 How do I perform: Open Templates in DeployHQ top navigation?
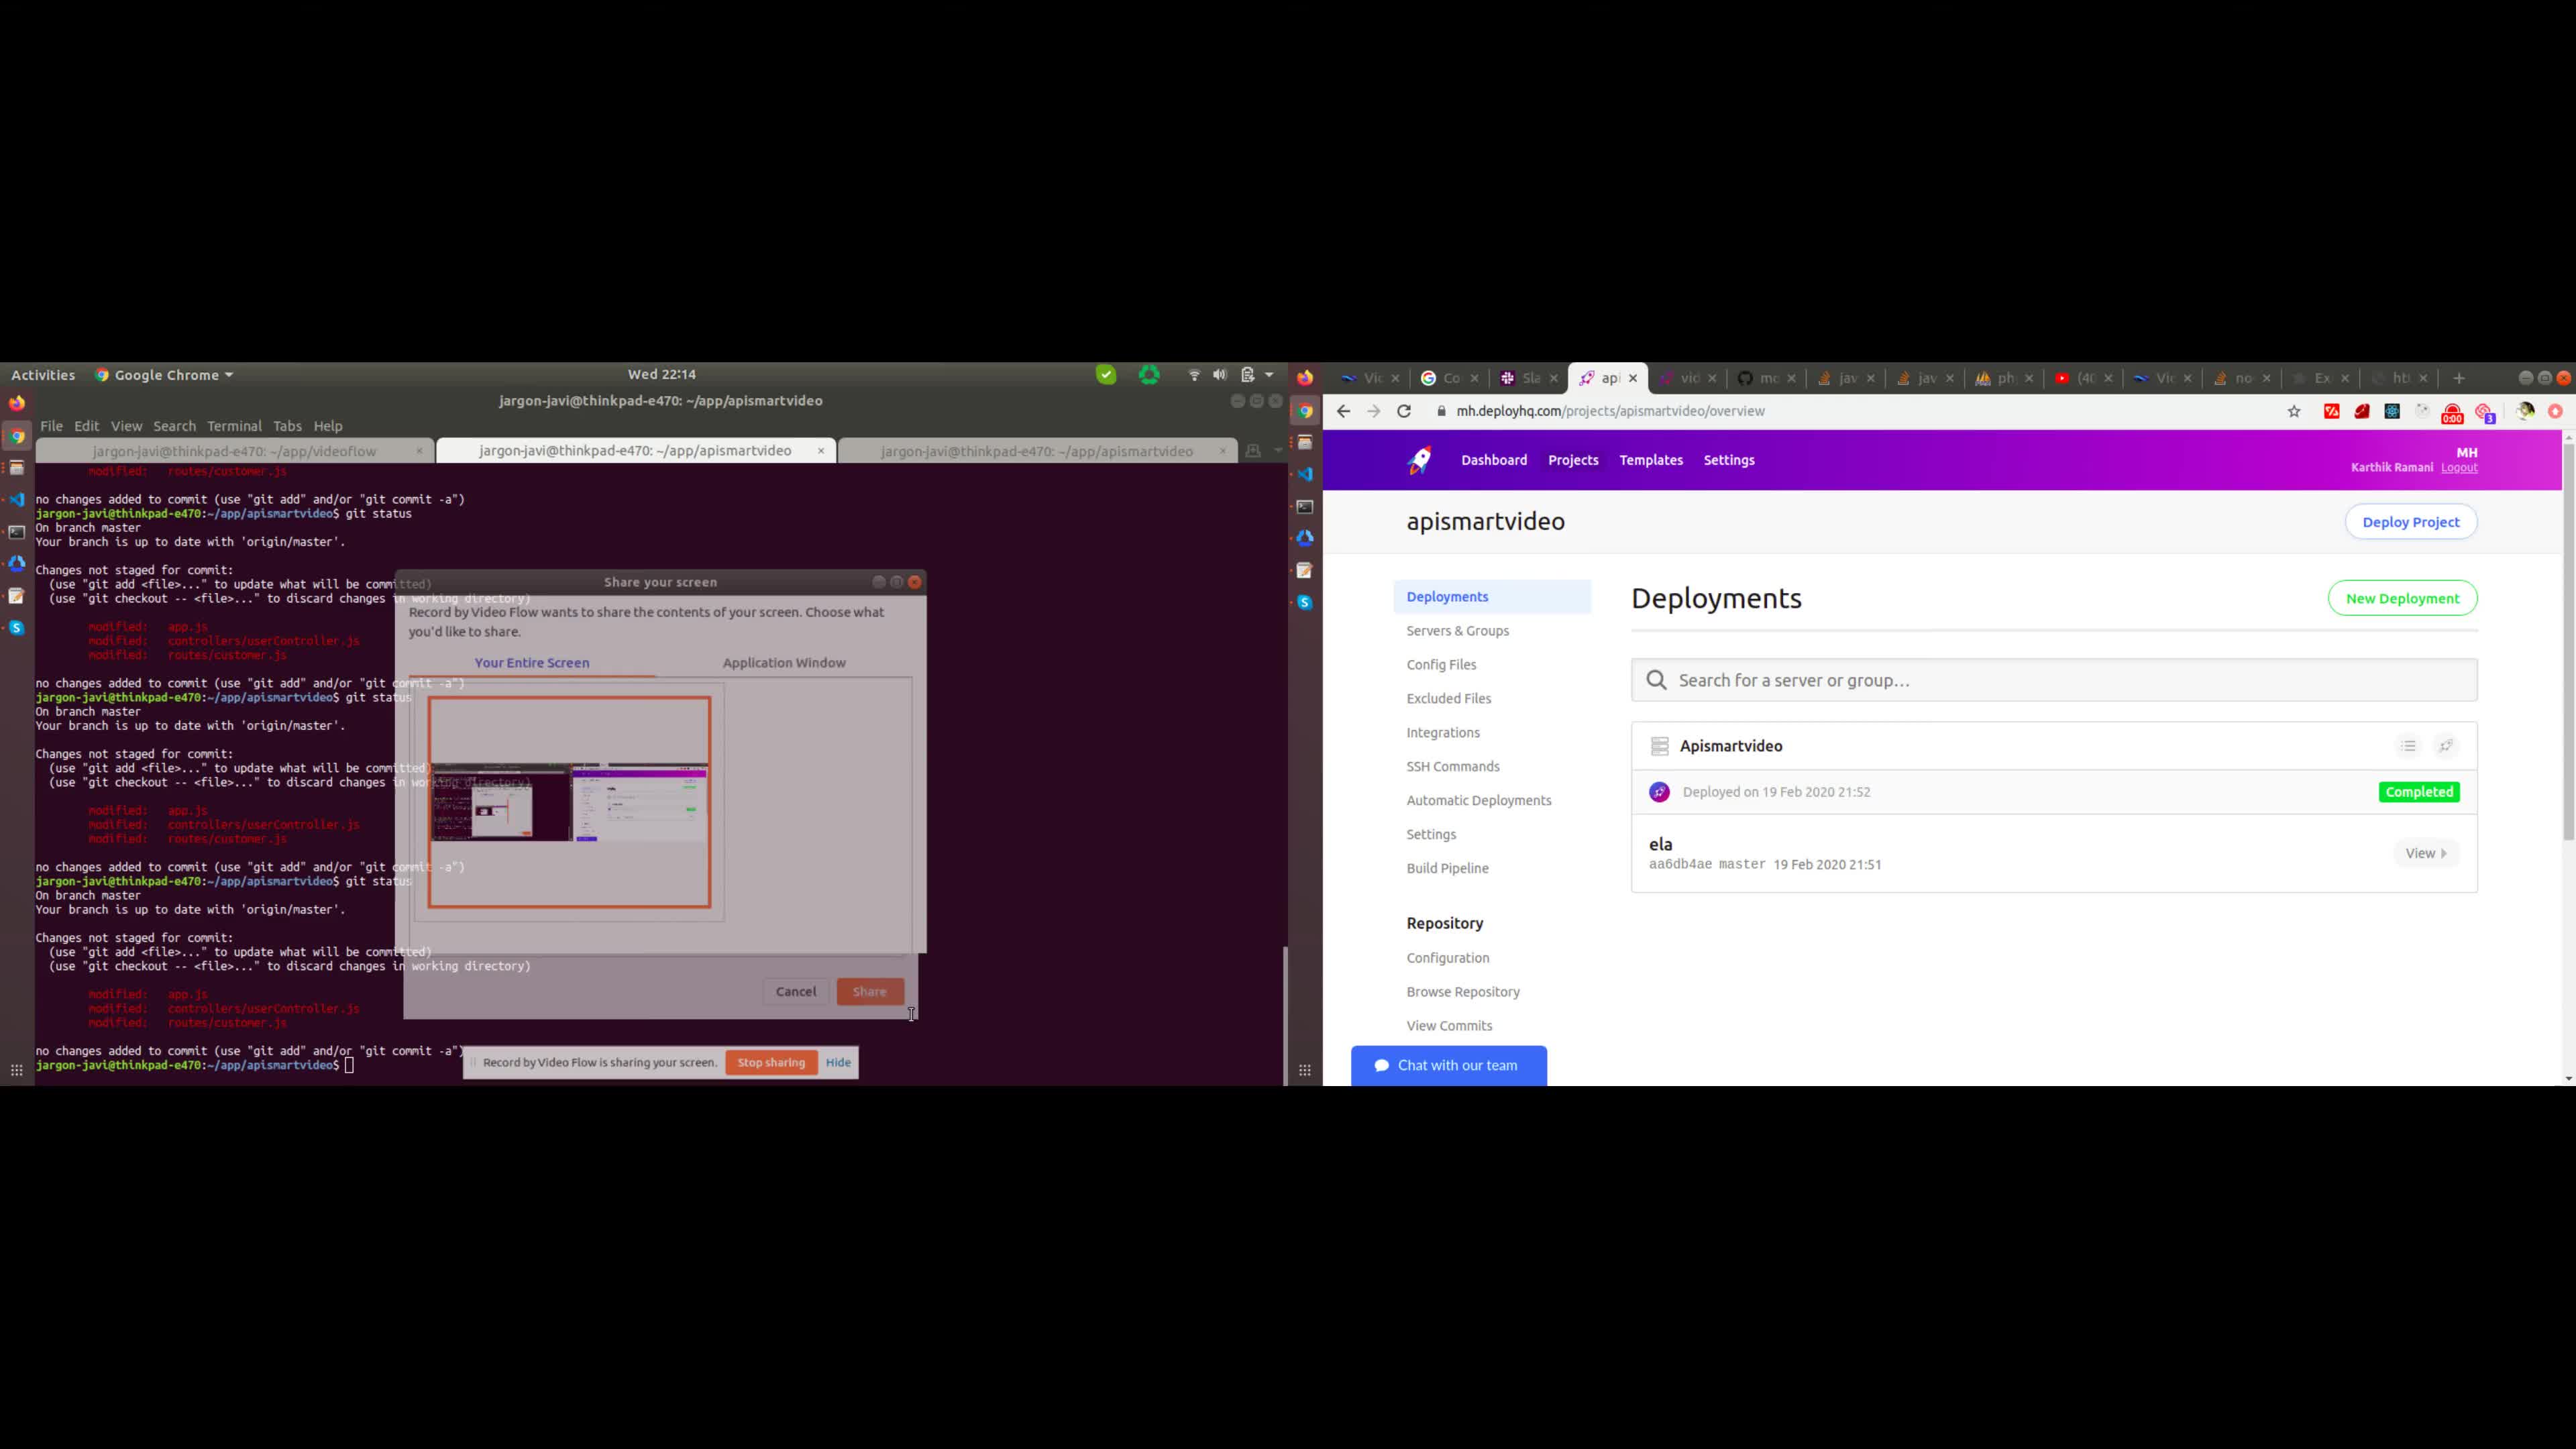1651,460
